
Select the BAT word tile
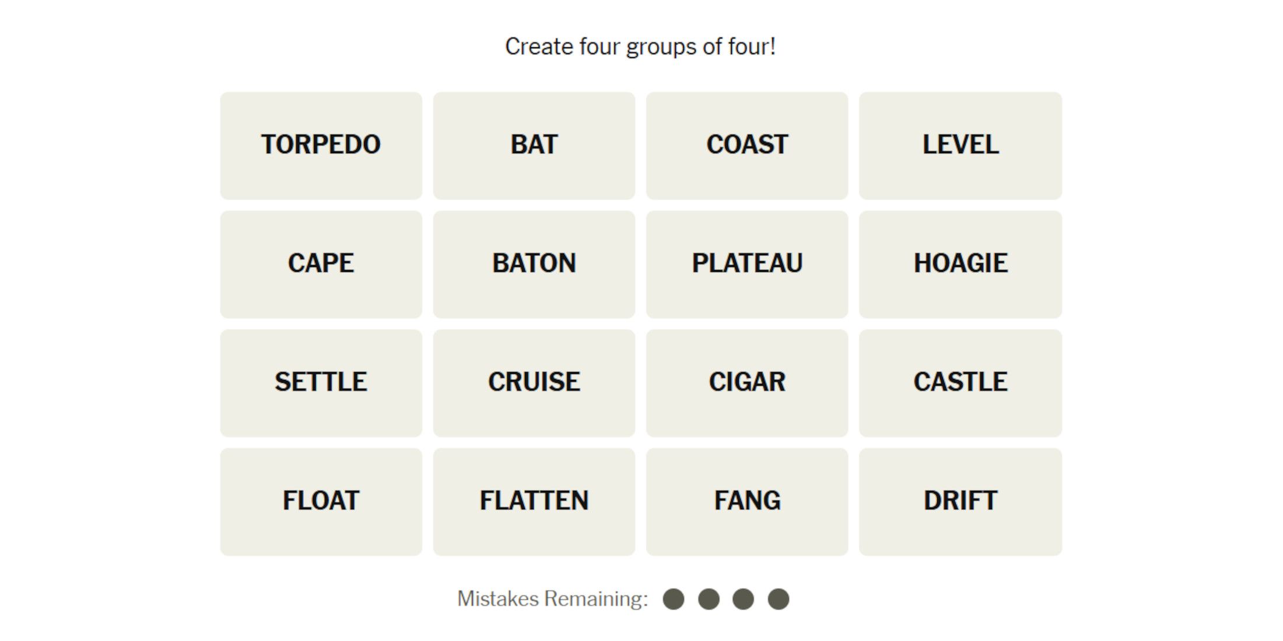click(534, 146)
